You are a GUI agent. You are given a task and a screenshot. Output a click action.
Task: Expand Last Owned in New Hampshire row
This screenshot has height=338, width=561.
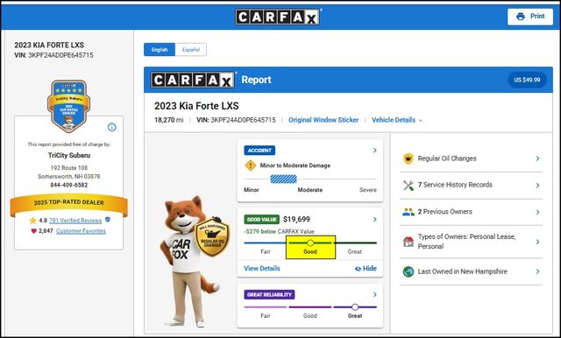pos(471,271)
